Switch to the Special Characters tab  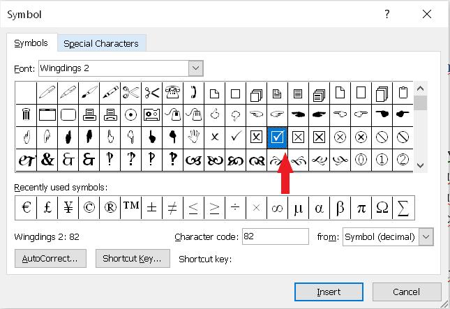101,43
